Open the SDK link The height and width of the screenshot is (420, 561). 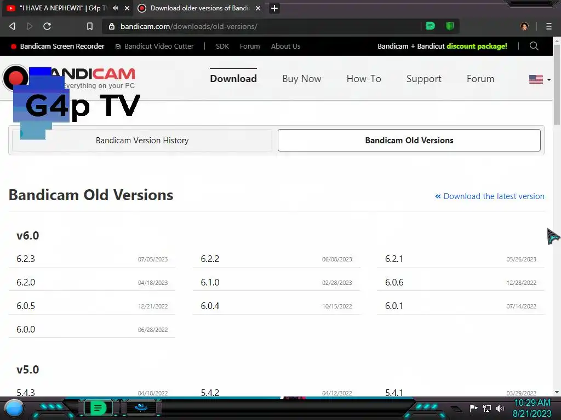(222, 46)
